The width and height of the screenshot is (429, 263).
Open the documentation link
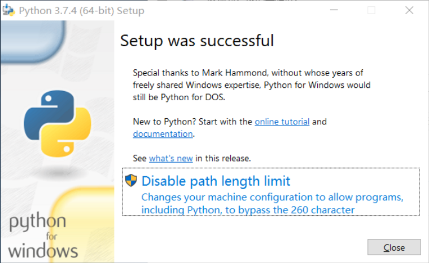point(163,134)
